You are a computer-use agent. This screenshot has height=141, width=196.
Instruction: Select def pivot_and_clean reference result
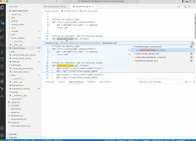[x=163, y=50]
